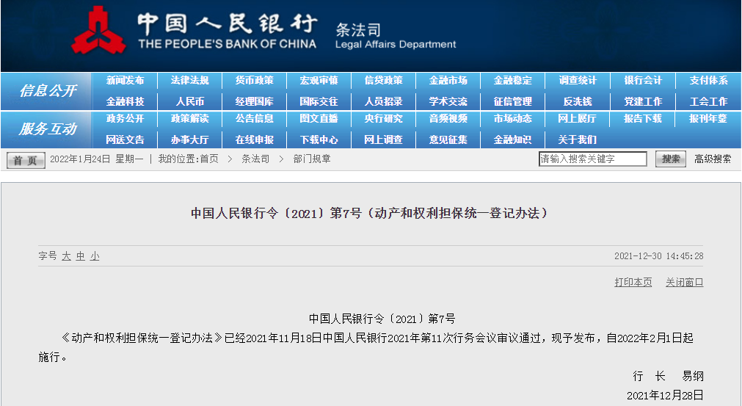This screenshot has height=406, width=742.
Task: Click the article title 中国人民银行令〔2021〕第7号
Action: (370, 214)
